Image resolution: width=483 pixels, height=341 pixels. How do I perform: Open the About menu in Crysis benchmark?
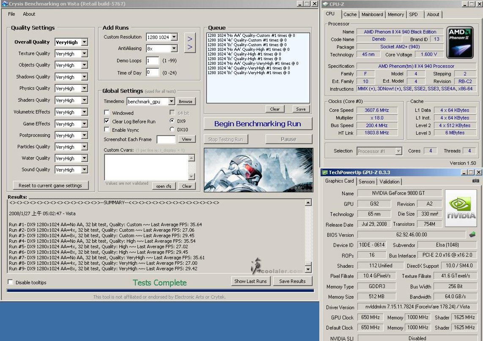[x=29, y=14]
